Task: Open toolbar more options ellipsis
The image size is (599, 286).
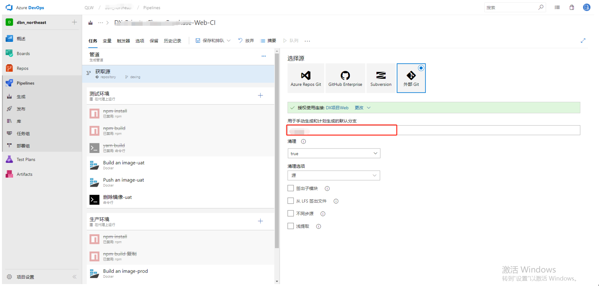Action: (307, 41)
